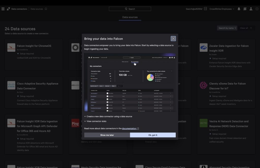Click View connector stats bullet text
The image size is (260, 168).
point(96,121)
